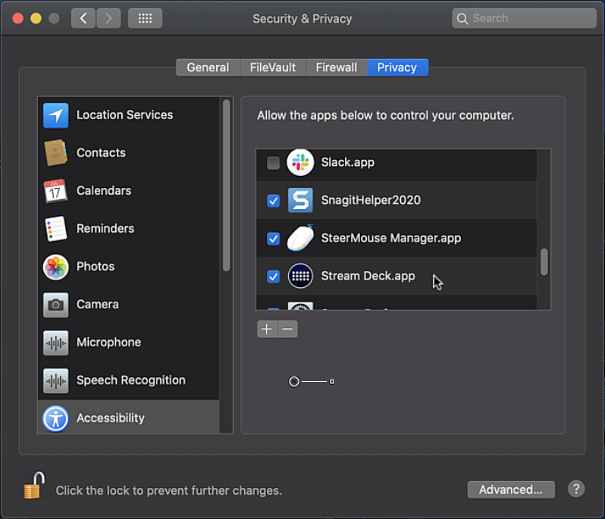Viewport: 605px width, 519px height.
Task: Select SteerMouse Manager.app name text
Action: [x=391, y=238]
